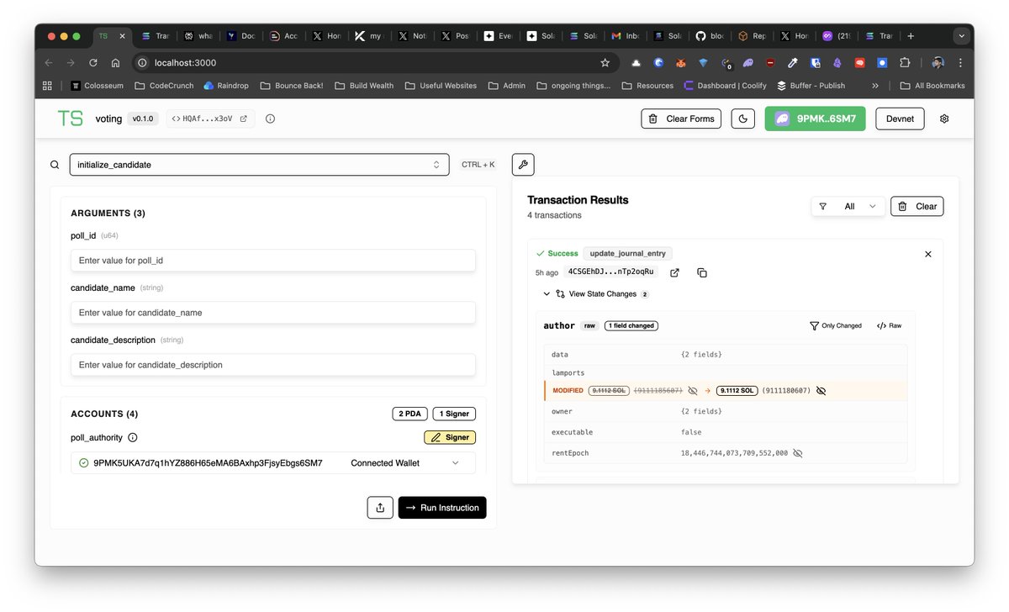The width and height of the screenshot is (1009, 612).
Task: Open the Dashboard | Coolify bookmark
Action: coord(726,86)
